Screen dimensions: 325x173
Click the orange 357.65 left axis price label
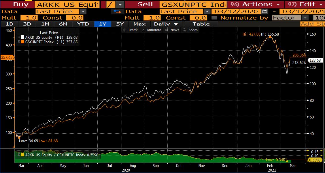(x=7, y=57)
